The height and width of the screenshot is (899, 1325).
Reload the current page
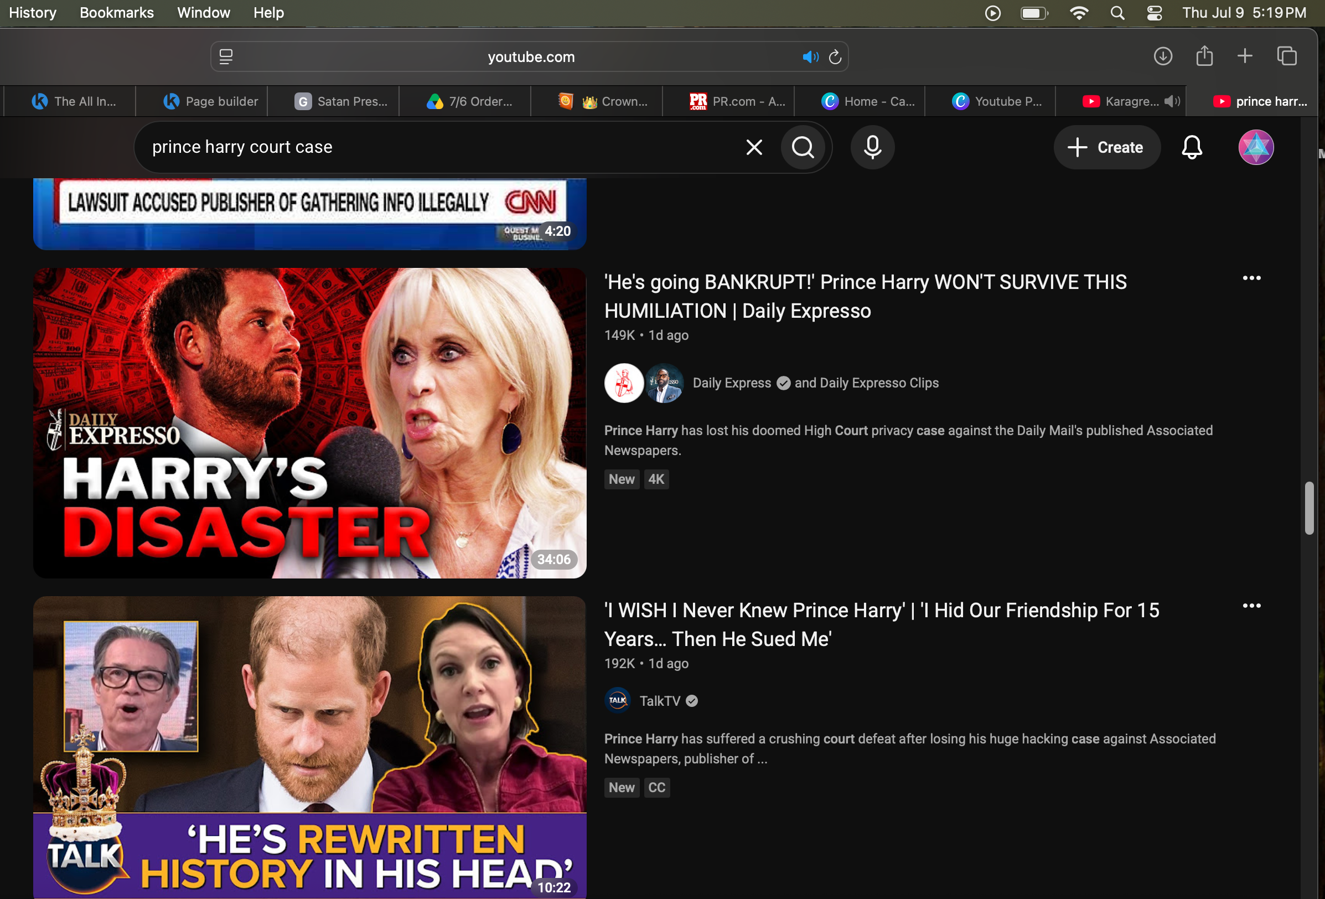click(835, 57)
